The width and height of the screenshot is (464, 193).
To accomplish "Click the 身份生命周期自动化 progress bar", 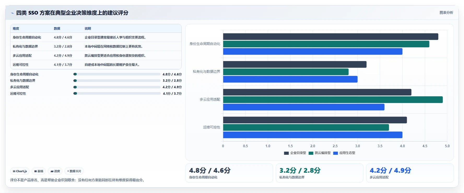I will click(117, 74).
